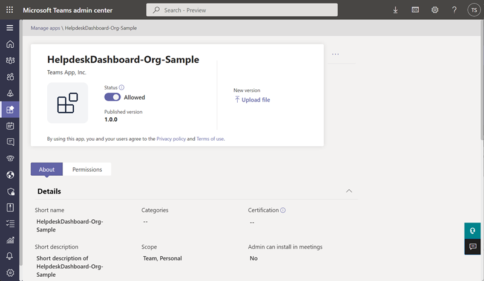This screenshot has height=281, width=484.
Task: Click the app logo thumbnail
Action: click(x=67, y=103)
